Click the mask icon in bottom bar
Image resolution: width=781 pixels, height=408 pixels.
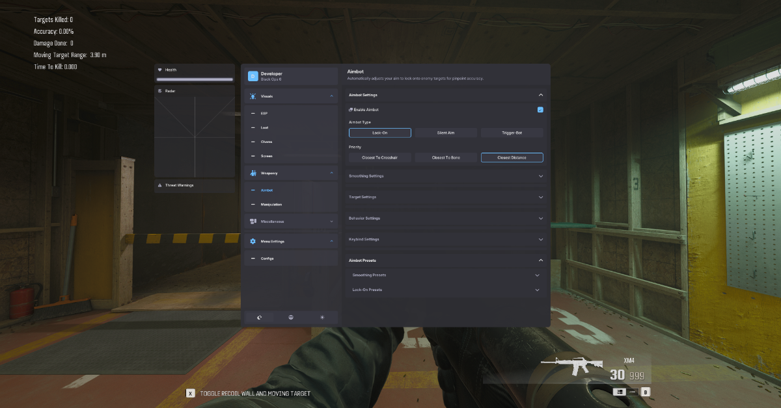(290, 318)
